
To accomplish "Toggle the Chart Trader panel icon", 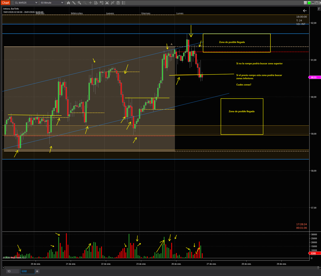I will [101, 3].
